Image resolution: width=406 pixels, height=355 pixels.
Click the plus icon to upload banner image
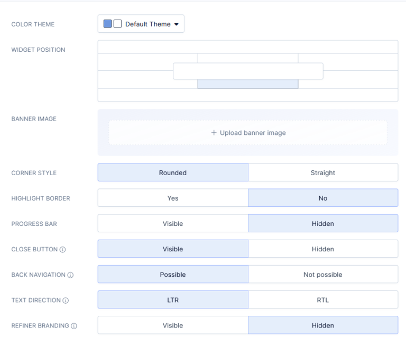(214, 133)
